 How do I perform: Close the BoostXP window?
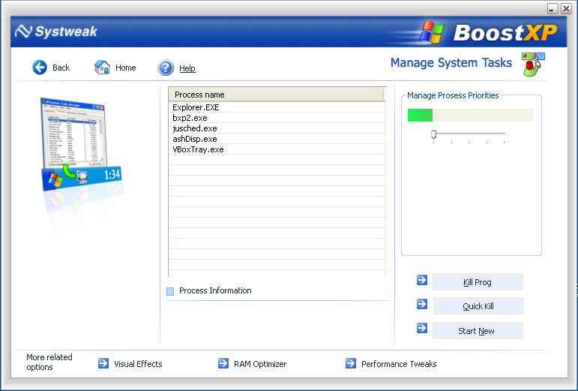click(x=566, y=8)
